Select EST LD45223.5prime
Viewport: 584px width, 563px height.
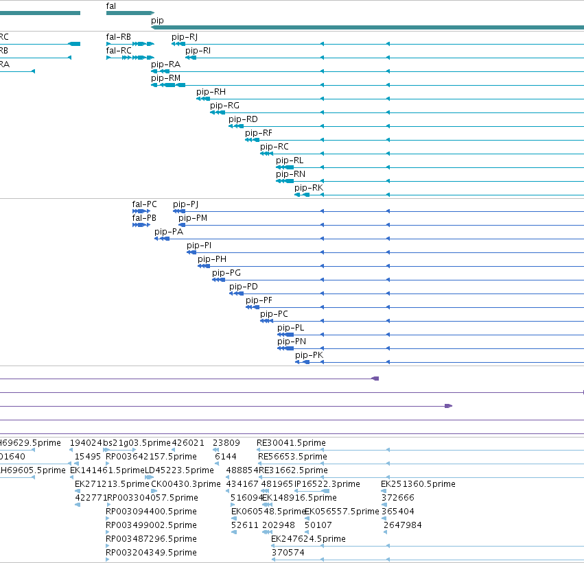pyautogui.click(x=179, y=470)
